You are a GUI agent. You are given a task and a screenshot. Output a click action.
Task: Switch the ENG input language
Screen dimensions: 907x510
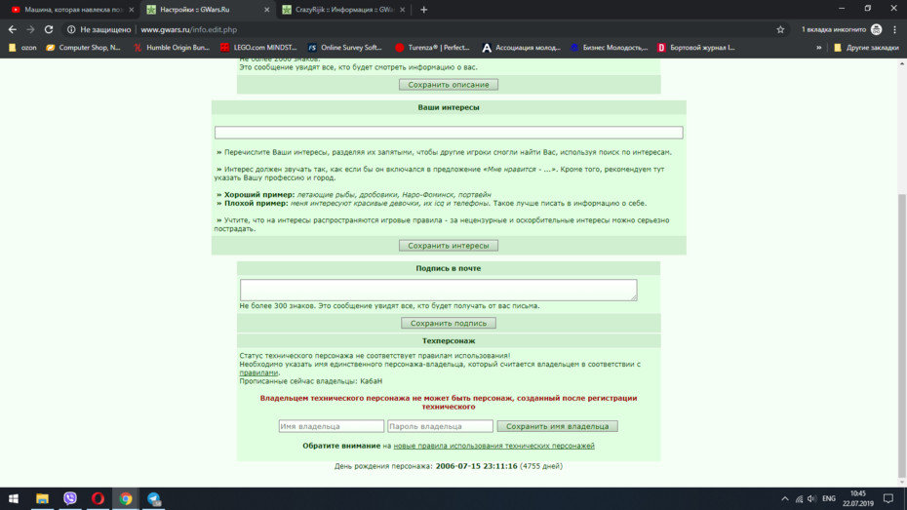tap(829, 498)
